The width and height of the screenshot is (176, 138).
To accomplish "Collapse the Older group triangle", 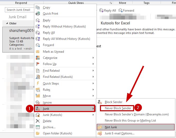I will 7,23.
